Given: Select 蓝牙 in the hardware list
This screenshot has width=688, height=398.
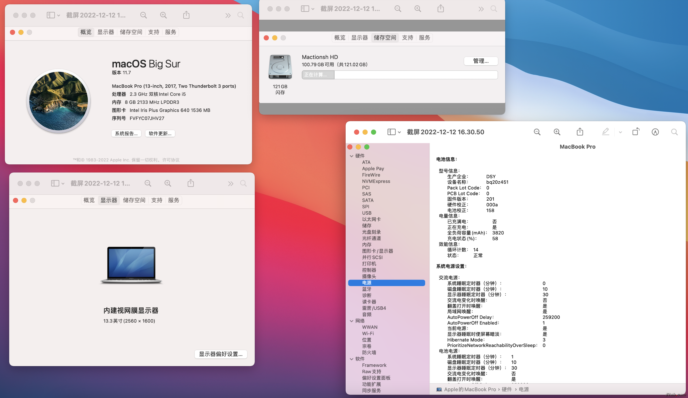Looking at the screenshot, I should [x=366, y=289].
